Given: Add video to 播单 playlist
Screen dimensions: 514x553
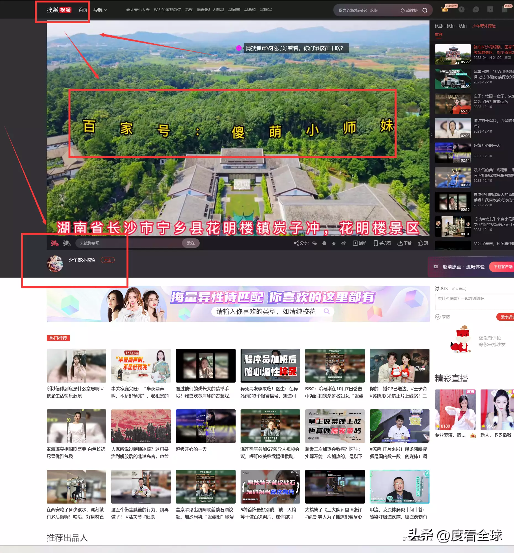Looking at the screenshot, I should pyautogui.click(x=360, y=243).
